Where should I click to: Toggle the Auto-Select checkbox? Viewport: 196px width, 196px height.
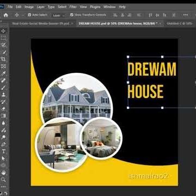tap(29, 15)
